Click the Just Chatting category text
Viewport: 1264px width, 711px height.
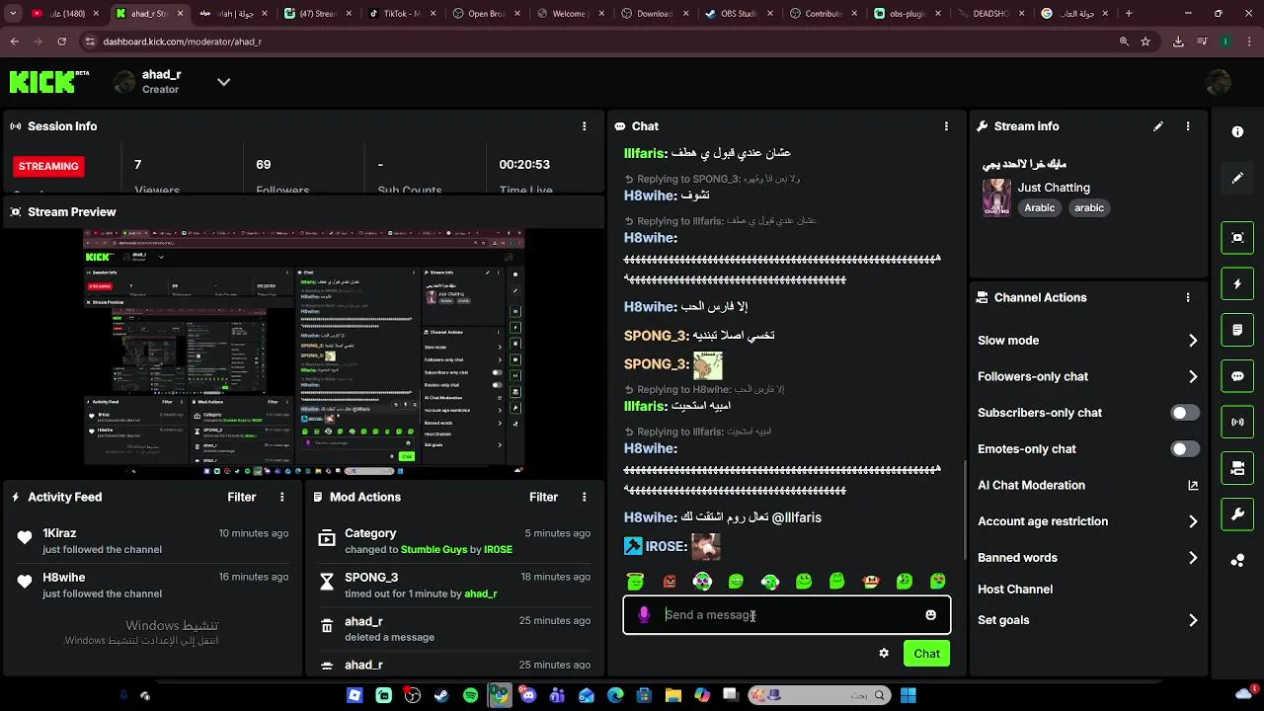pos(1054,188)
